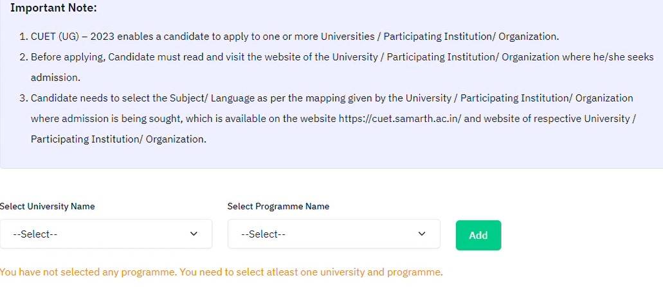
Task: Open the Select University Name dropdown
Action: click(x=105, y=234)
